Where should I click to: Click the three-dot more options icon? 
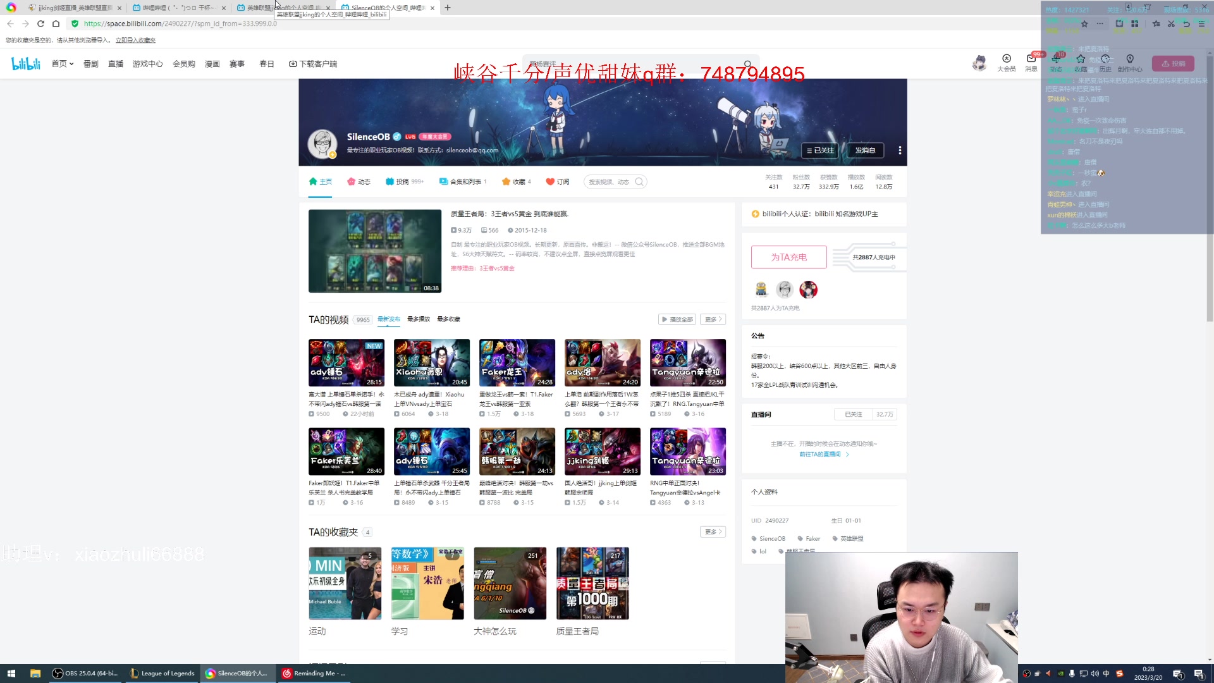[x=900, y=151]
